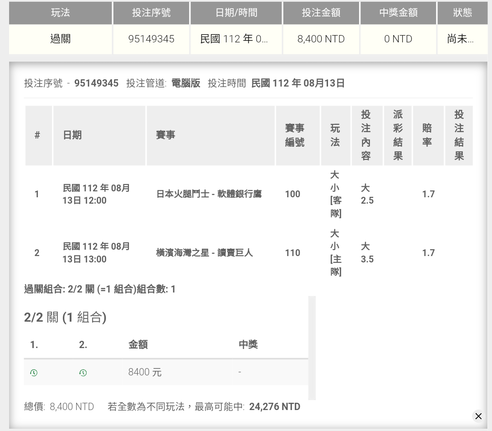Click the 賽事 header in detail table
Screen dimensions: 492x431
[165, 135]
